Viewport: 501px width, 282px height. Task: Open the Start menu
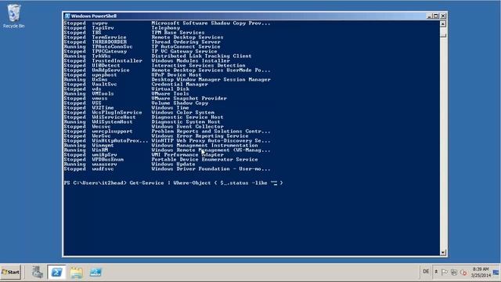(10, 272)
